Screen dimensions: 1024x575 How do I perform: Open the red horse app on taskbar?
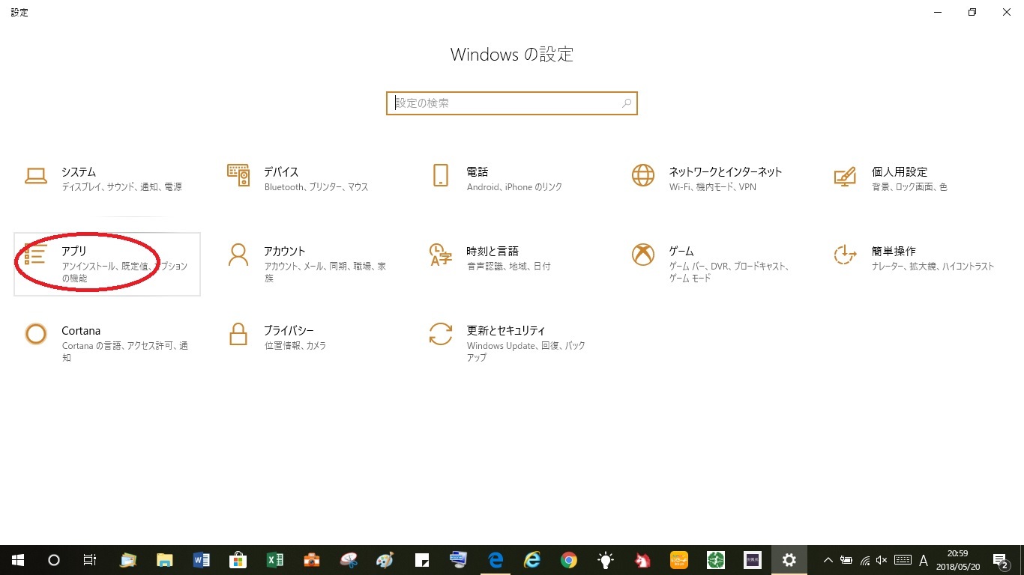[642, 560]
